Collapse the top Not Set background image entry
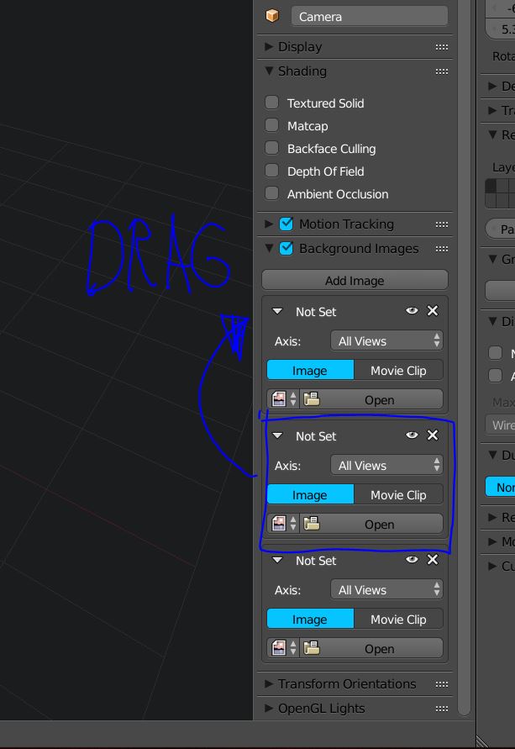 point(277,311)
